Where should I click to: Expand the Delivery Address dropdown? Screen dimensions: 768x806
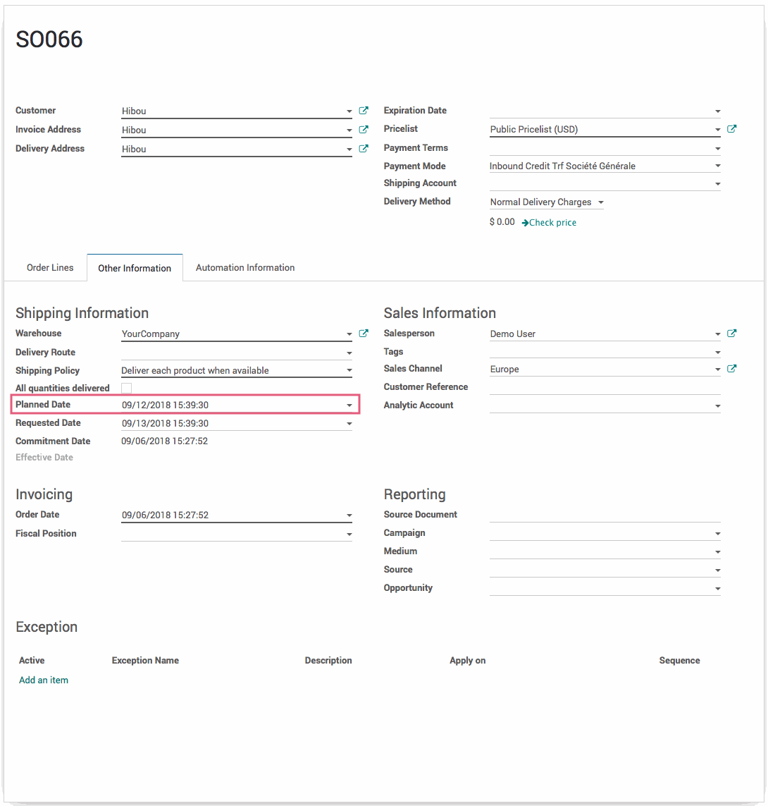(x=349, y=149)
